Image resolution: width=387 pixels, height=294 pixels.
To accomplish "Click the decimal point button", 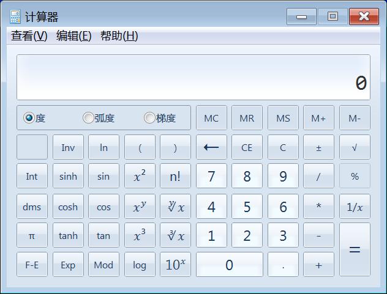I will 283,264.
